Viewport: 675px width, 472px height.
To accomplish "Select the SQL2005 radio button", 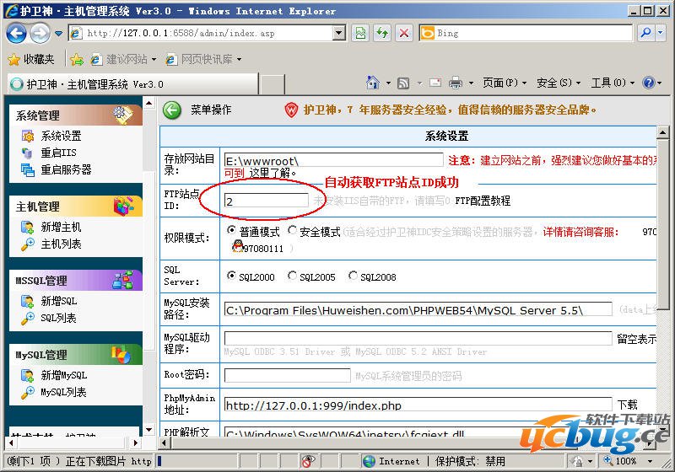I will click(x=292, y=275).
